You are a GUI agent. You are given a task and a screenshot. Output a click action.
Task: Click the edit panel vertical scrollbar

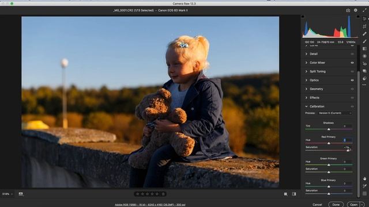point(359,134)
